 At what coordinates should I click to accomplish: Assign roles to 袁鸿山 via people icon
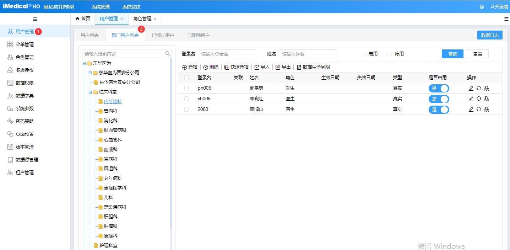tap(486, 109)
